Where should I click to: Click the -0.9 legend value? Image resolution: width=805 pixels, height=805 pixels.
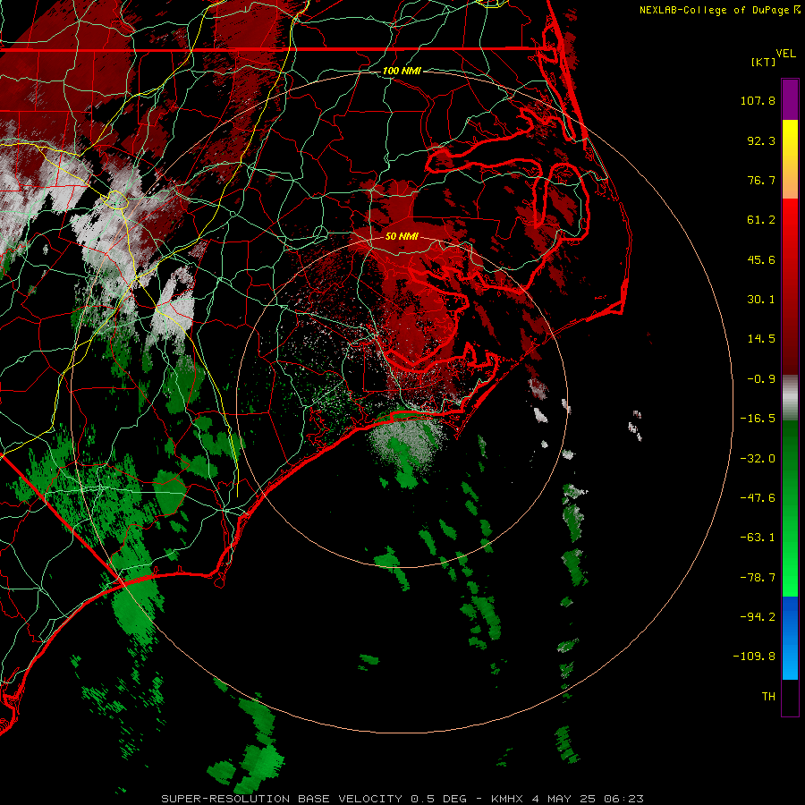pos(761,379)
